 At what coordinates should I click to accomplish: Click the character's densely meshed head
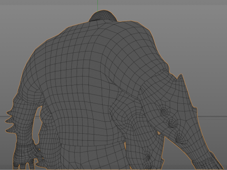103,16
